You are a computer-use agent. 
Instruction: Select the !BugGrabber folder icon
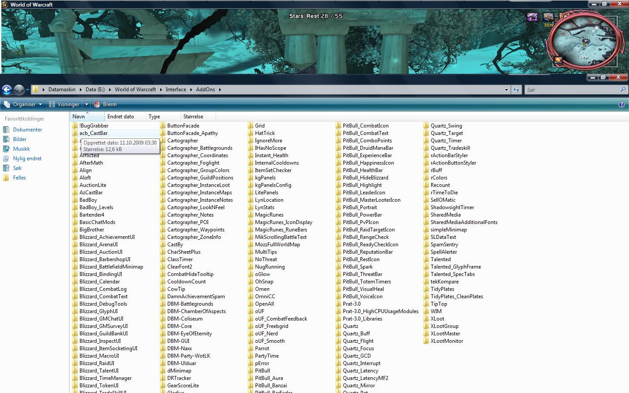pyautogui.click(x=75, y=126)
